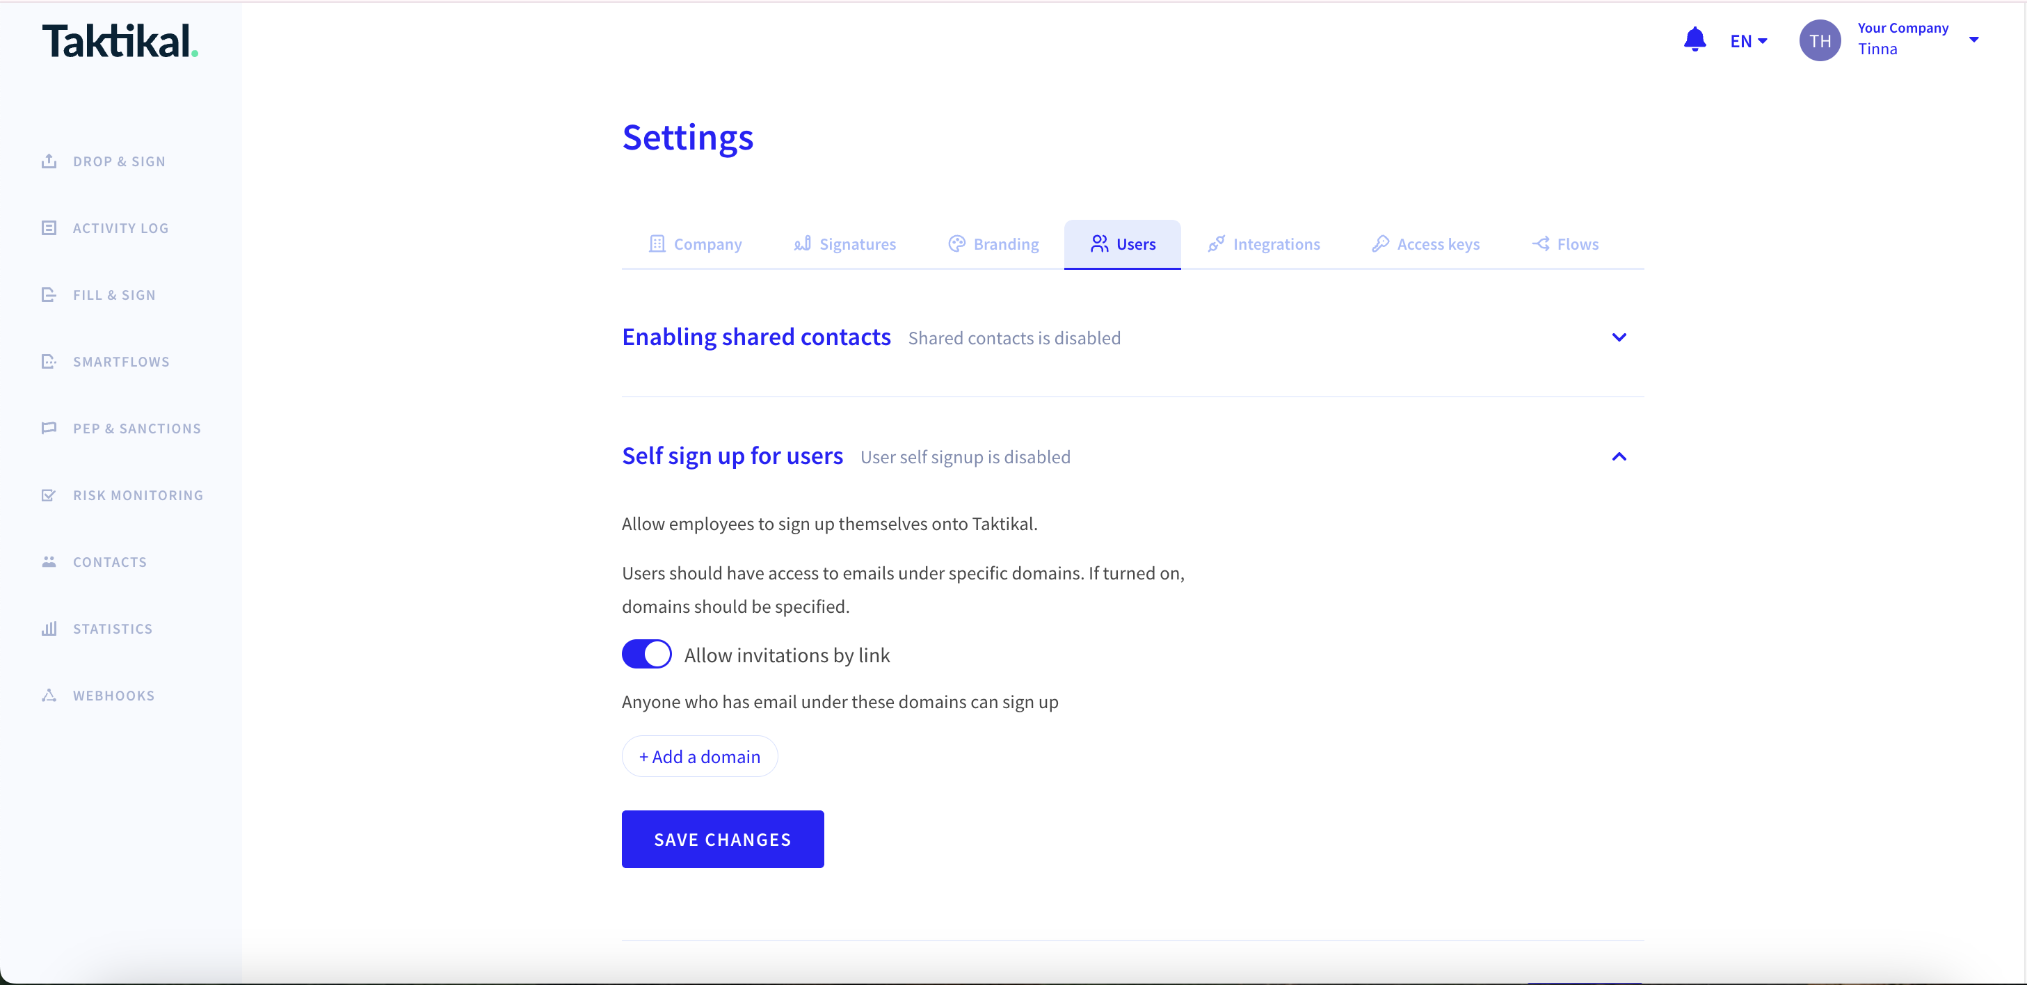Click the Statistics bar chart icon
Image resolution: width=2027 pixels, height=985 pixels.
[x=49, y=629]
